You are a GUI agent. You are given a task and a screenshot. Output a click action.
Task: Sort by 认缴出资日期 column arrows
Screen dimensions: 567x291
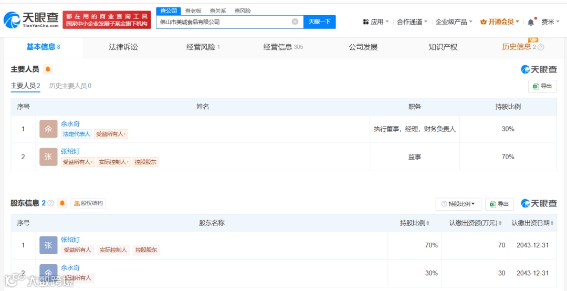[x=552, y=223]
